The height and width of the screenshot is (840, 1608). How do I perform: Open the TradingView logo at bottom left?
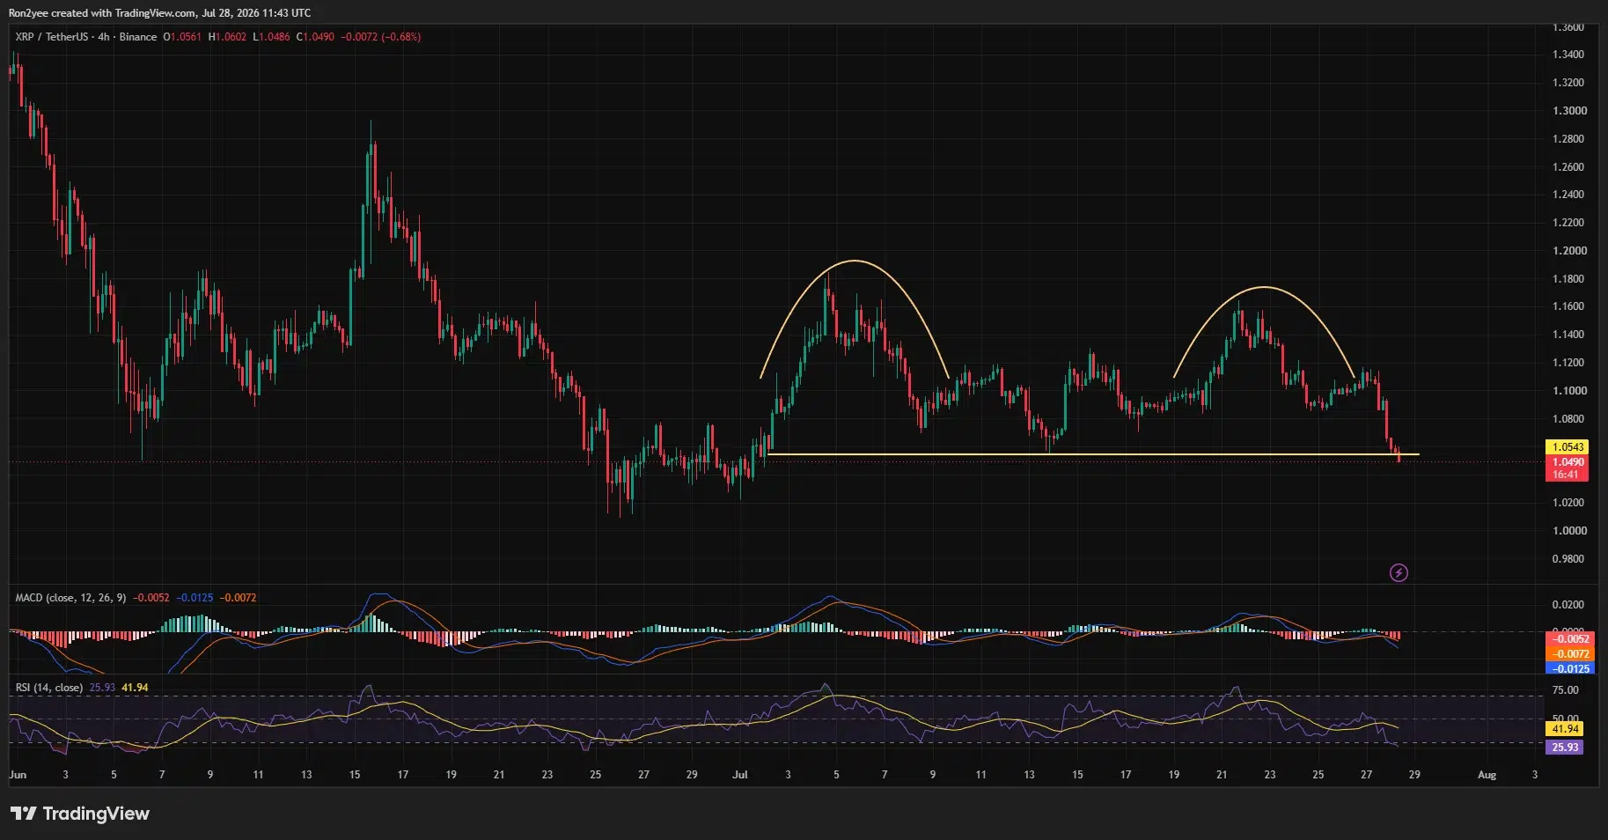(x=80, y=814)
